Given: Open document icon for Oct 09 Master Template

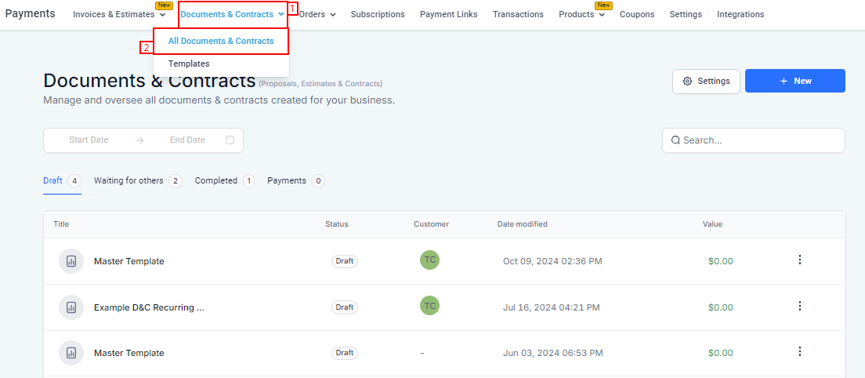Looking at the screenshot, I should (71, 262).
